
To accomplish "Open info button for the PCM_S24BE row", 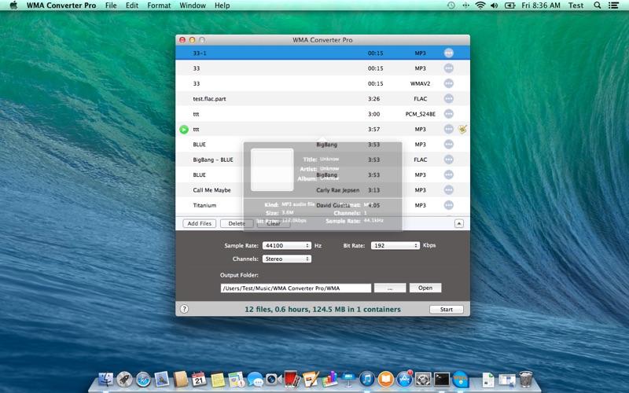I will click(448, 114).
